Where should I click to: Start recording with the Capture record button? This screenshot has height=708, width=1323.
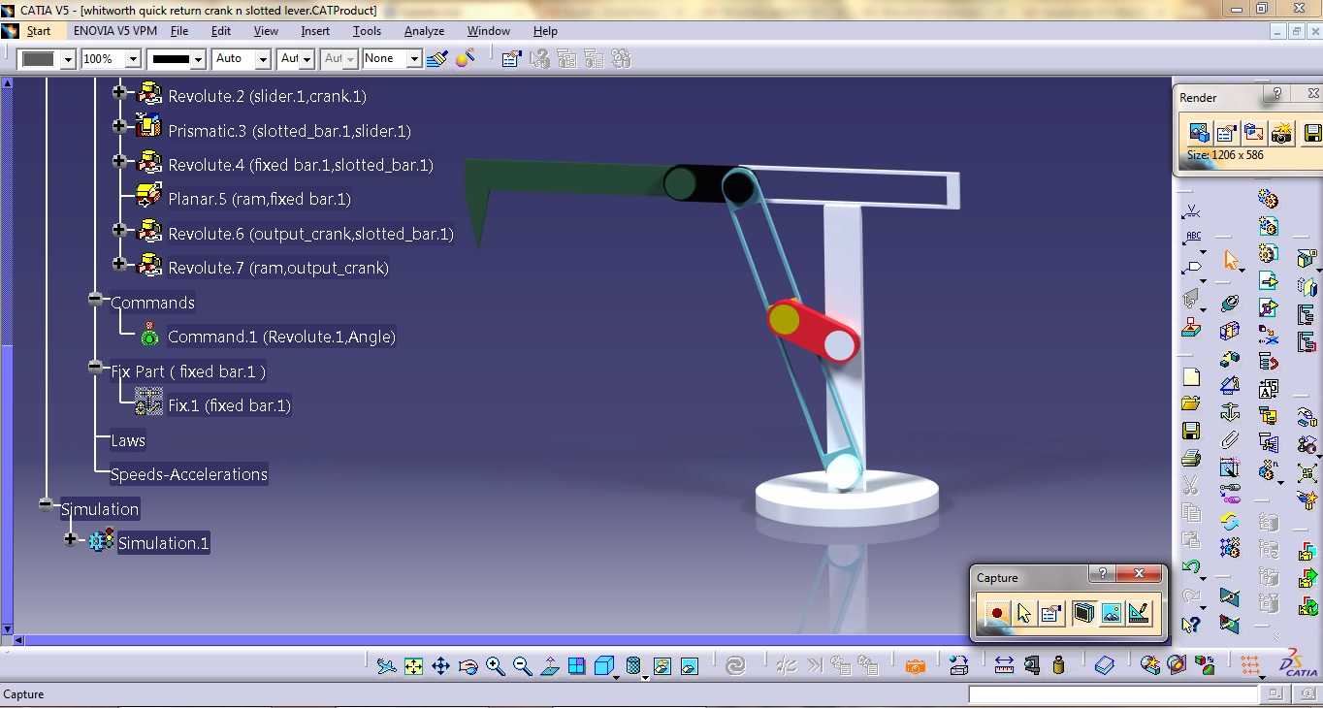(997, 613)
